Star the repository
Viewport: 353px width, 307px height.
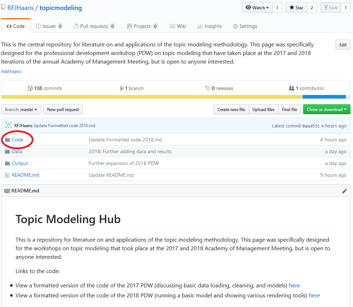[296, 7]
